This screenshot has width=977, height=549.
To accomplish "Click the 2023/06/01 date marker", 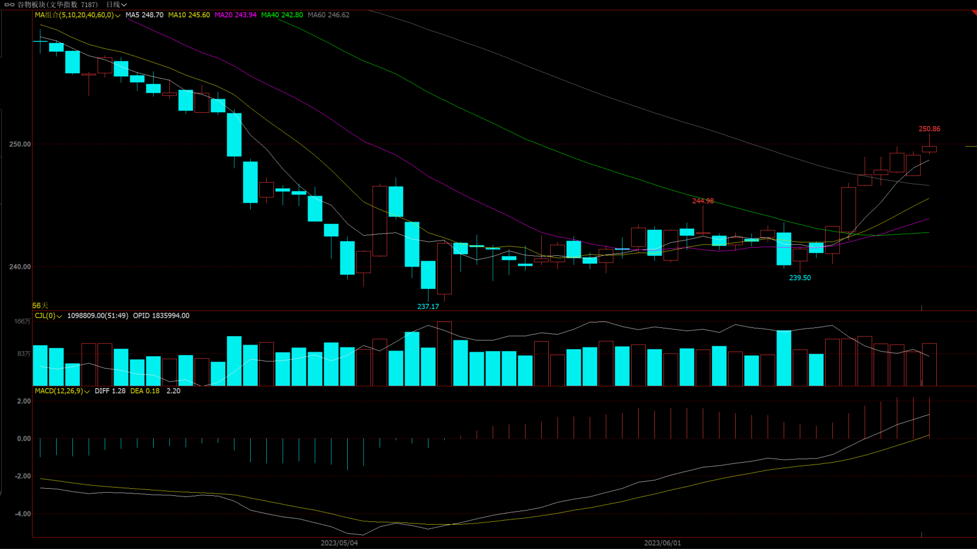I will click(662, 543).
